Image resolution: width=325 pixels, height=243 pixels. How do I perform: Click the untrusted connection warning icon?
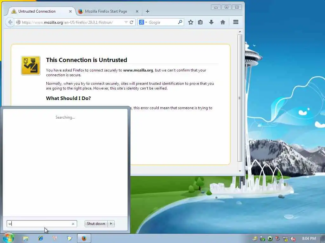(31, 65)
